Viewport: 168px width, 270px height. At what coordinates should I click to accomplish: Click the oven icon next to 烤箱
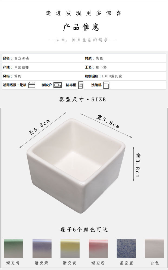tap(32, 85)
